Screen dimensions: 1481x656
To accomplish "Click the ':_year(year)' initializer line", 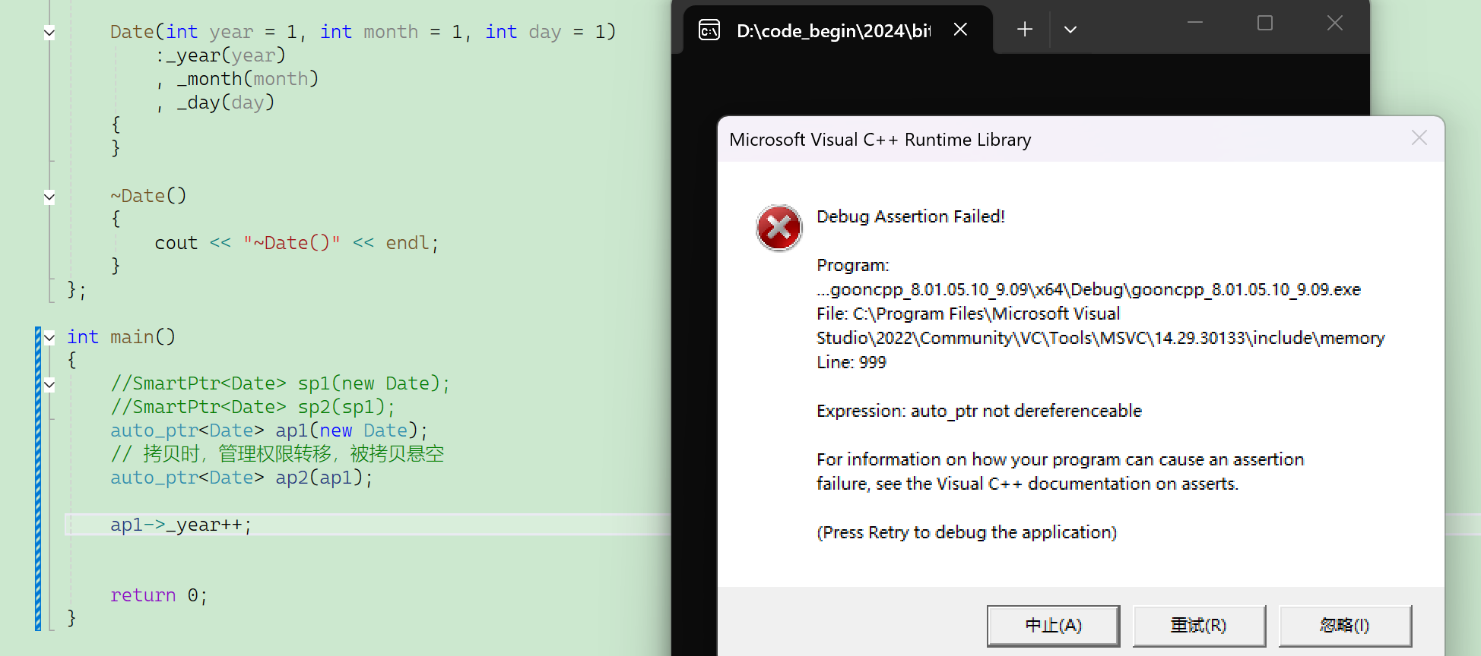I will (220, 55).
